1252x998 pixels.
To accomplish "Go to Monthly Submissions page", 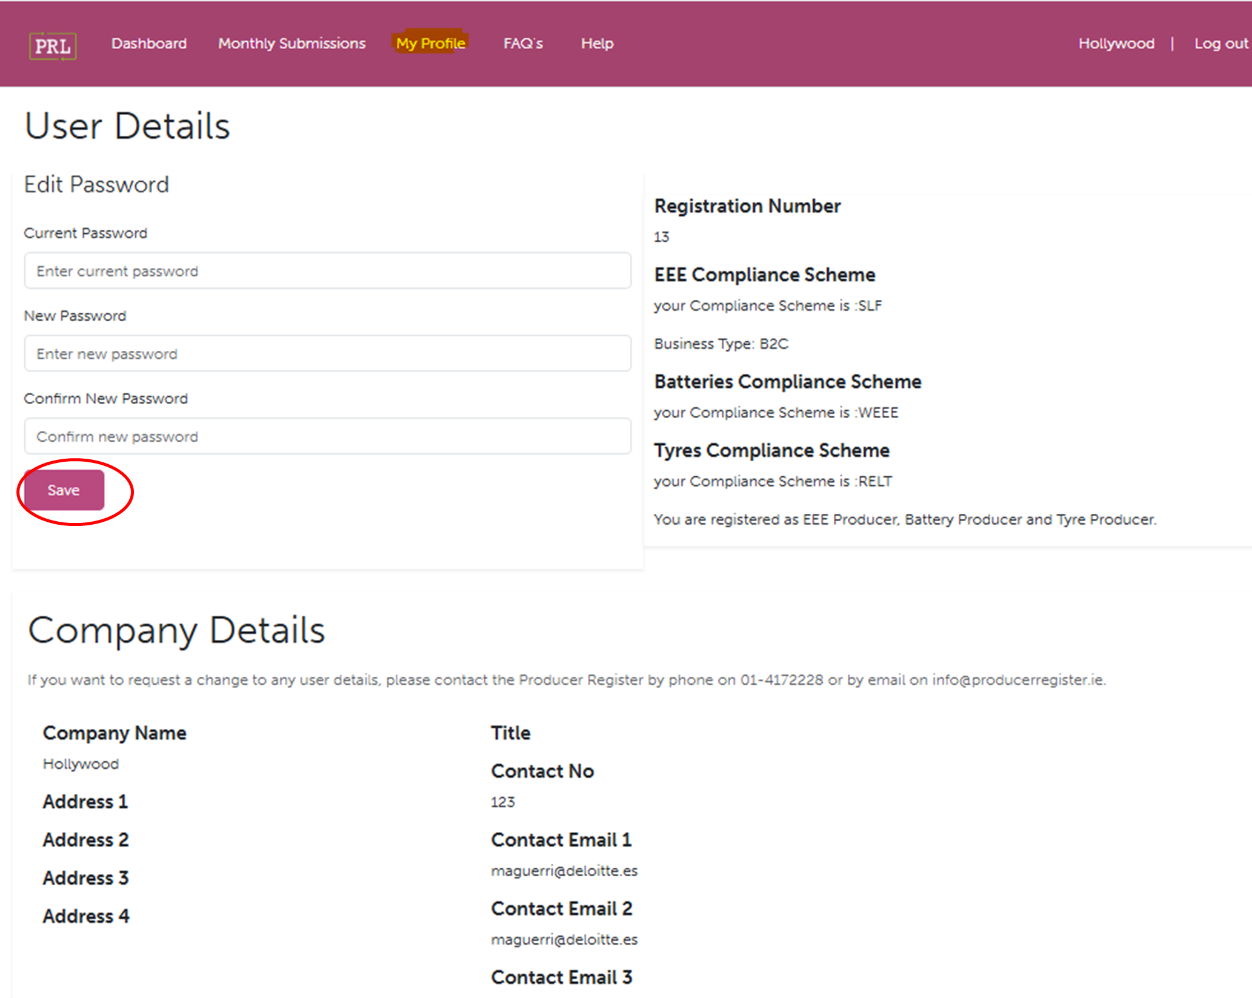I will tap(291, 44).
